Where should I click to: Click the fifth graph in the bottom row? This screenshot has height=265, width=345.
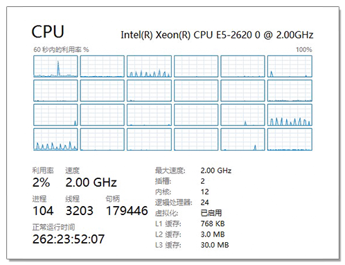242,139
